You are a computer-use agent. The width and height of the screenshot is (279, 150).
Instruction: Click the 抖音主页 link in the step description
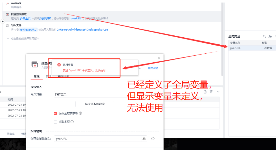[25, 19]
